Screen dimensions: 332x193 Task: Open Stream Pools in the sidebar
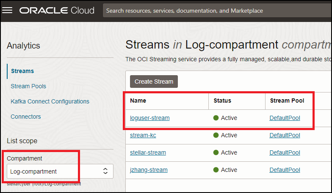(x=28, y=86)
